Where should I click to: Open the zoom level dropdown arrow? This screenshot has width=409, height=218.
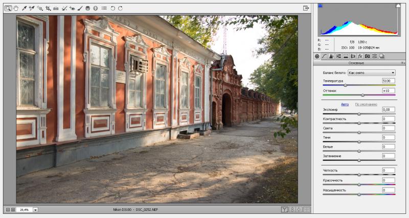(35, 210)
